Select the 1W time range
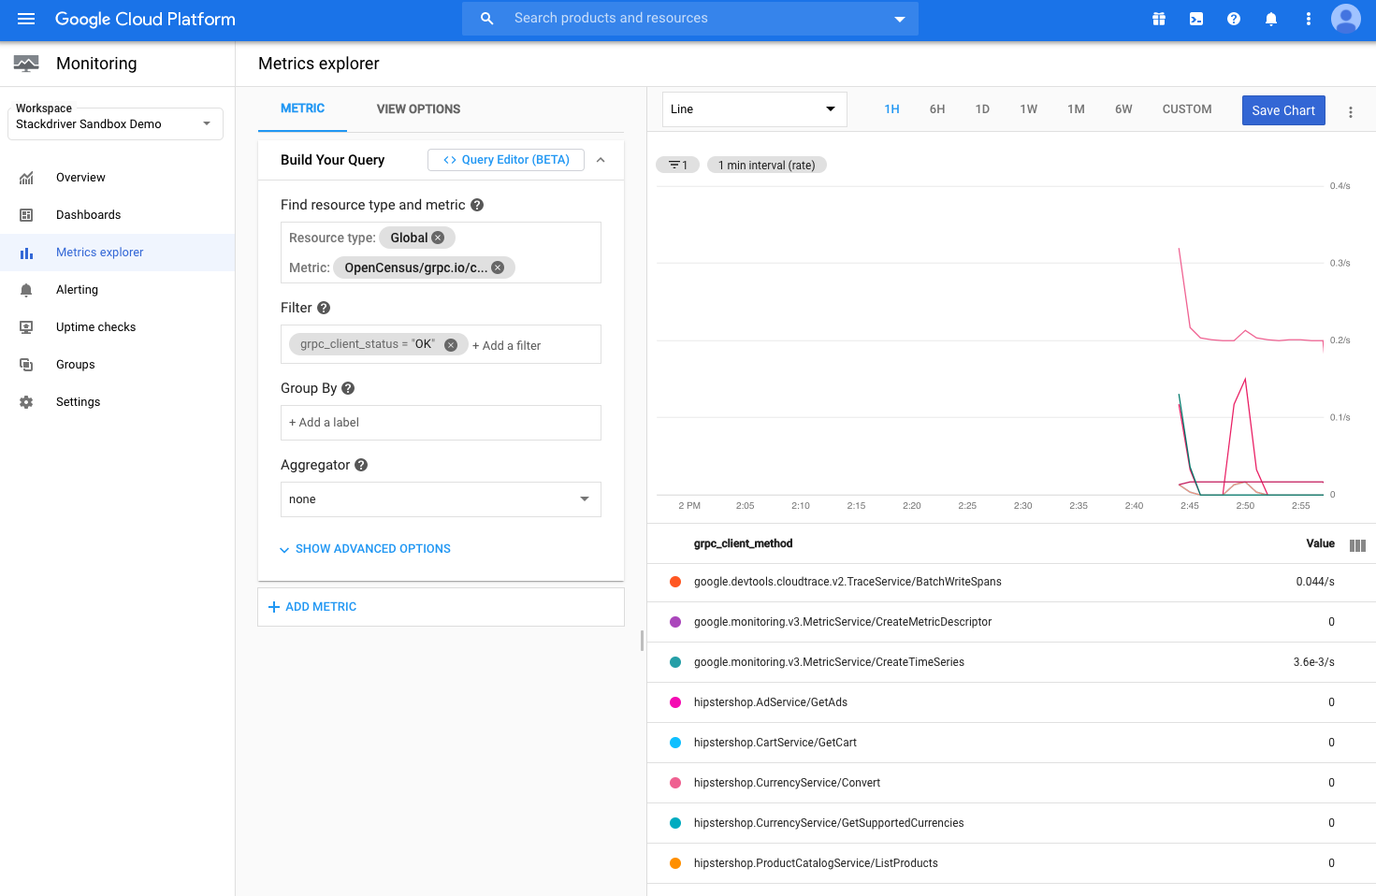Screen dimensions: 1376x896 1029,109
